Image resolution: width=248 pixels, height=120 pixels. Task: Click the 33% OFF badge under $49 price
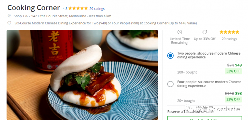click(233, 71)
